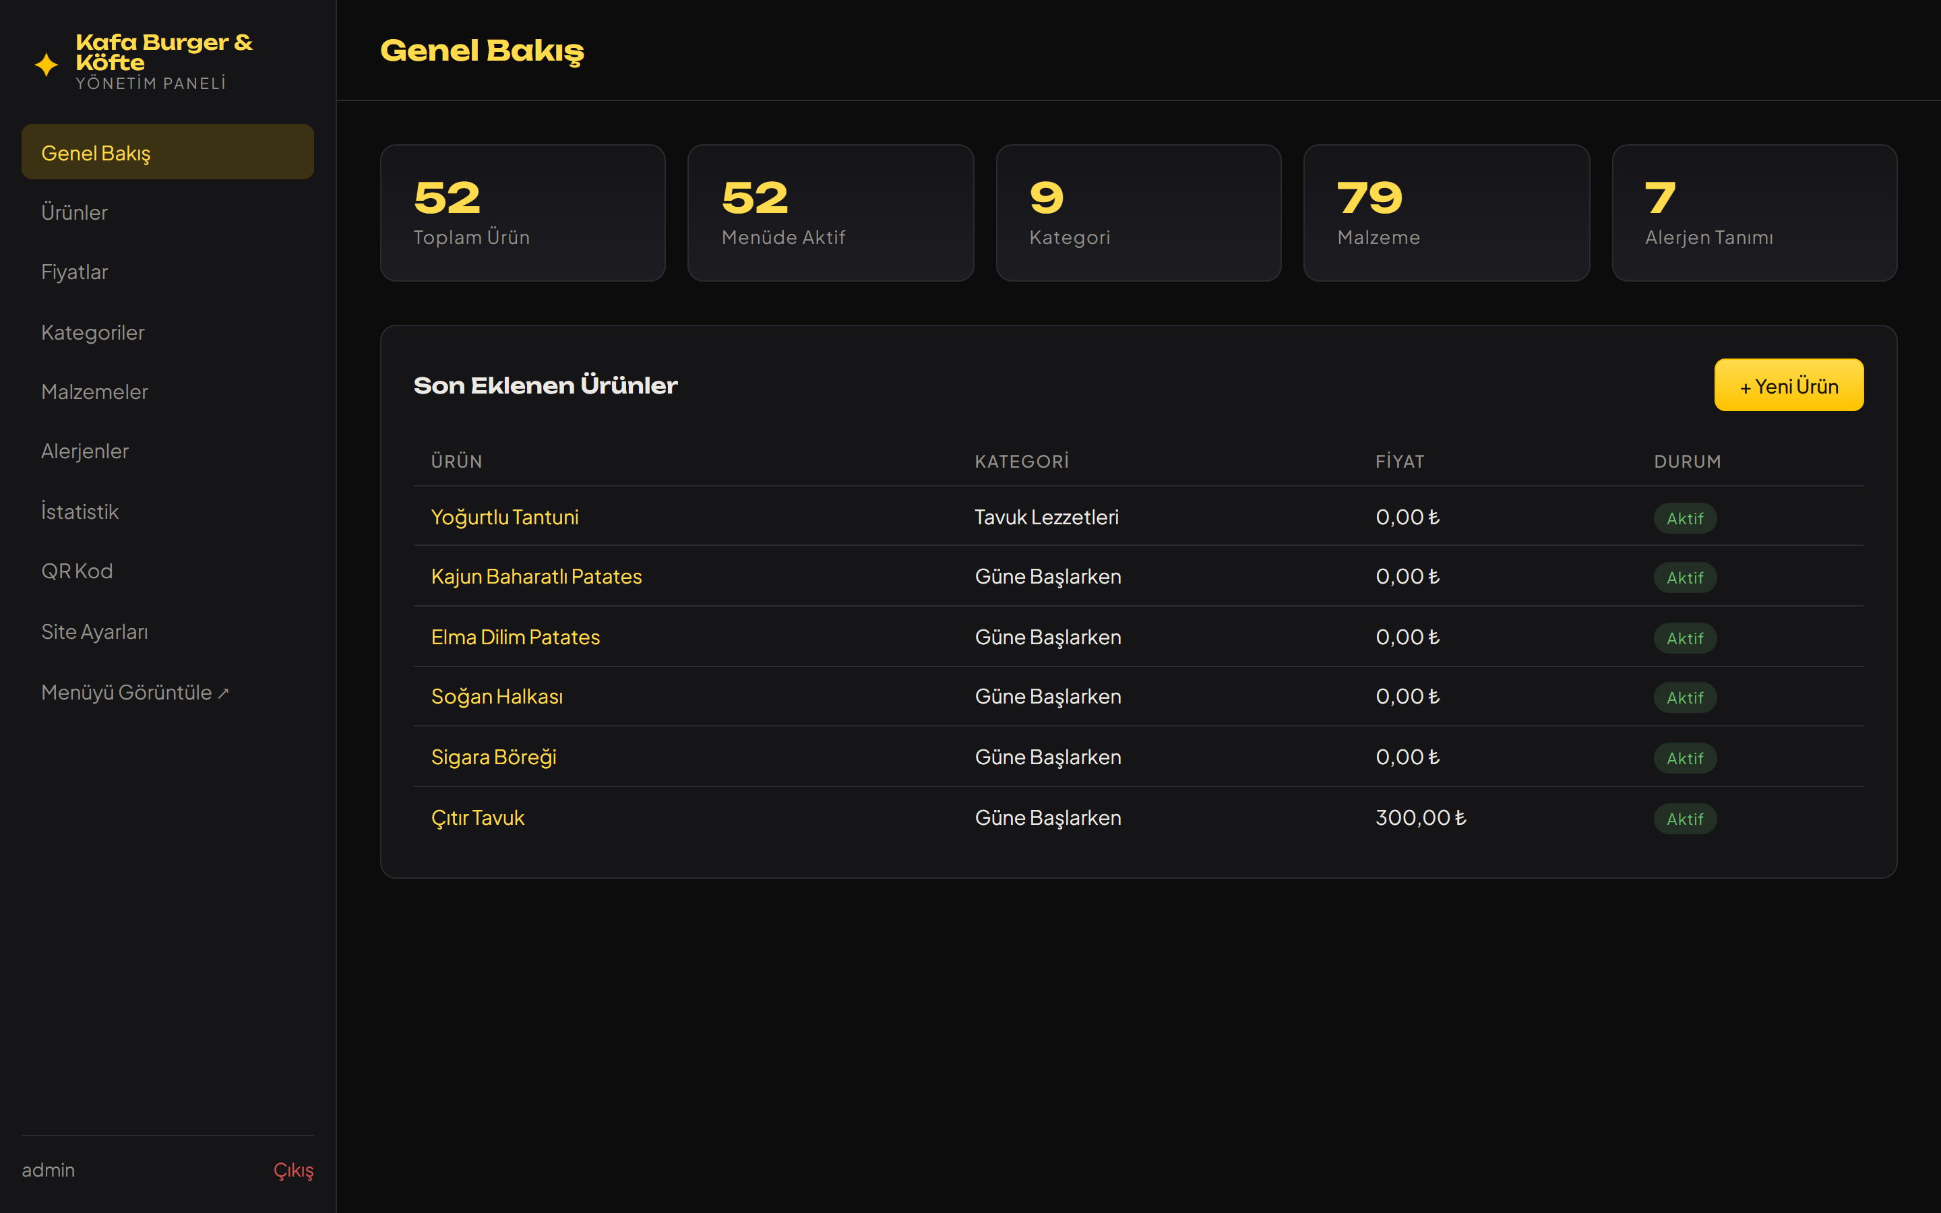Open İstatistik page
Viewport: 1941px width, 1213px height.
click(x=168, y=512)
